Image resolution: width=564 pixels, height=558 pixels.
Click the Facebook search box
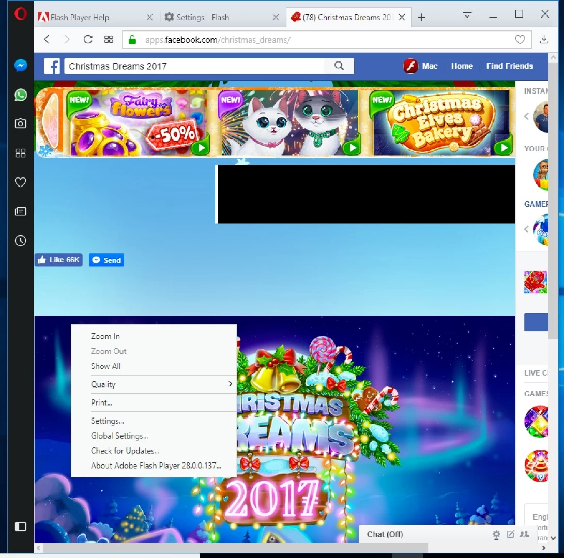point(194,66)
